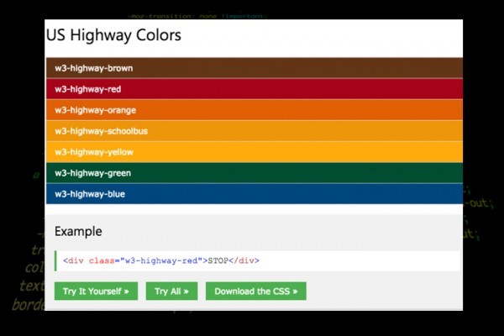
Task: Click the Example heading
Action: tap(78, 231)
